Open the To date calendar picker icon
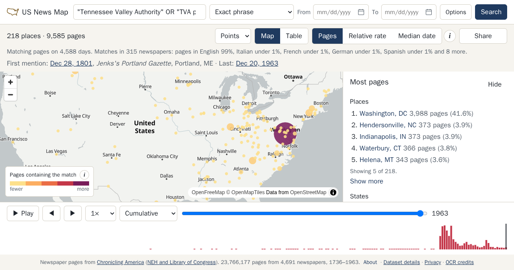 coord(429,12)
